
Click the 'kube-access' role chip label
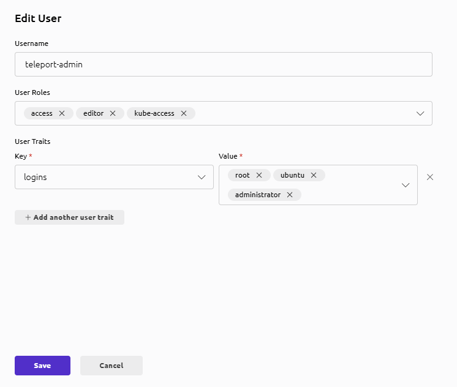click(154, 113)
